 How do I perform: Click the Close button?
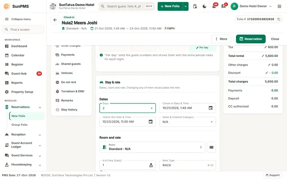pos(275,39)
